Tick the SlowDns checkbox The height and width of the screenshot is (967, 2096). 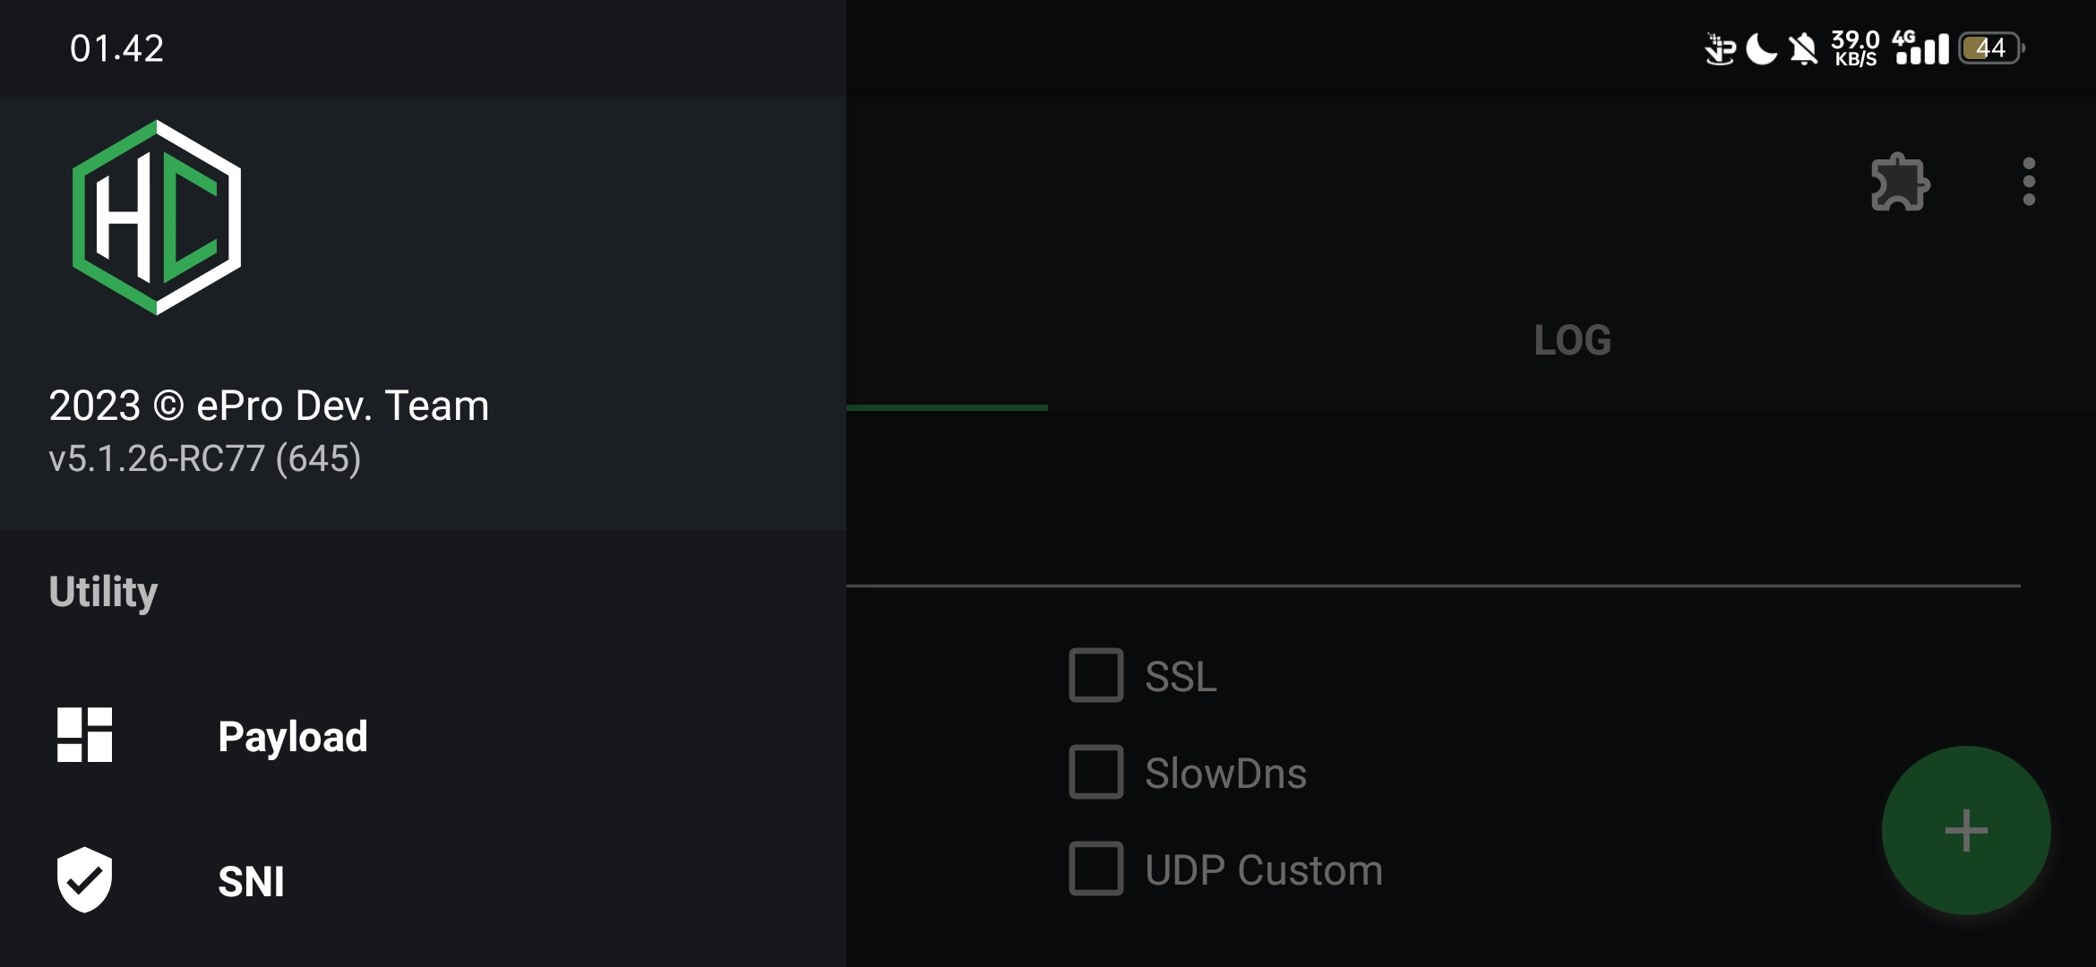tap(1095, 772)
